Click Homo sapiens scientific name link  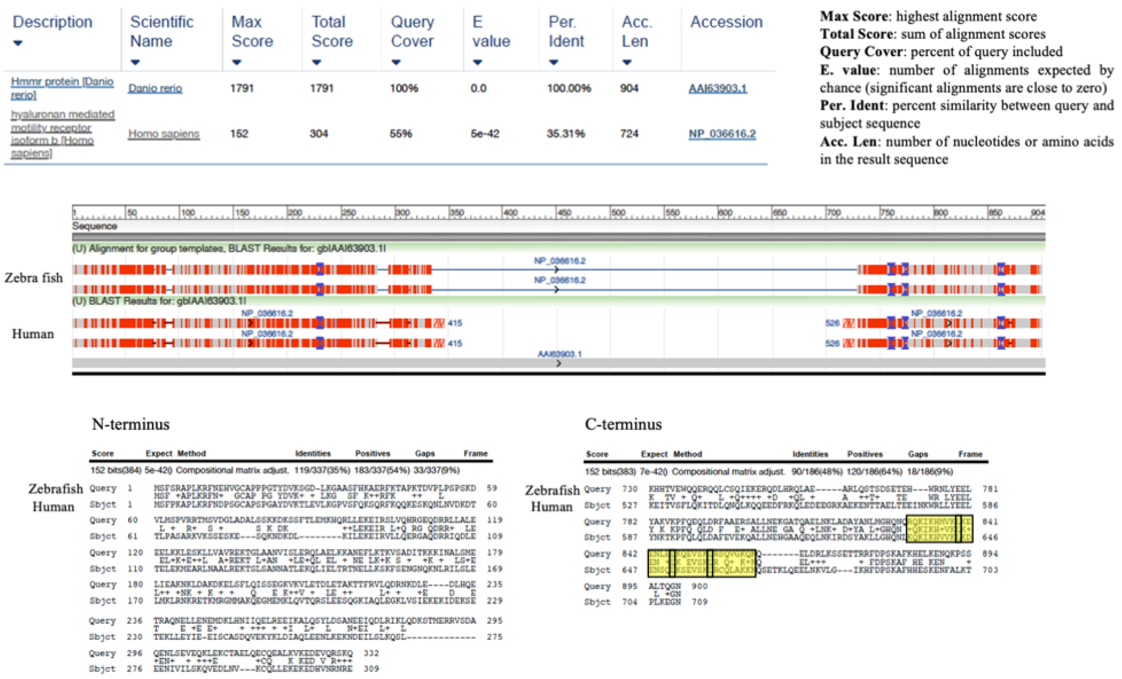(x=164, y=134)
